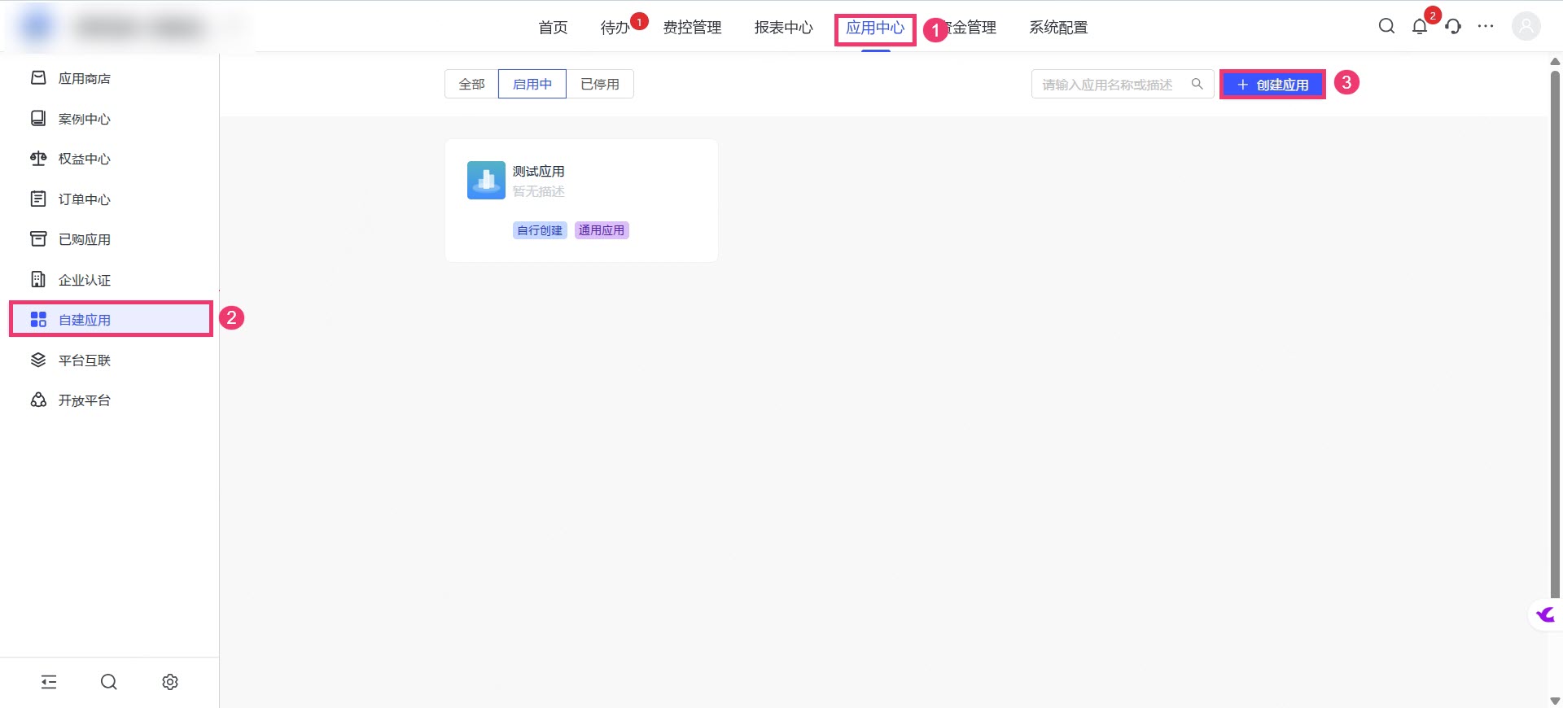Open the 报表中心 top menu

point(783,28)
